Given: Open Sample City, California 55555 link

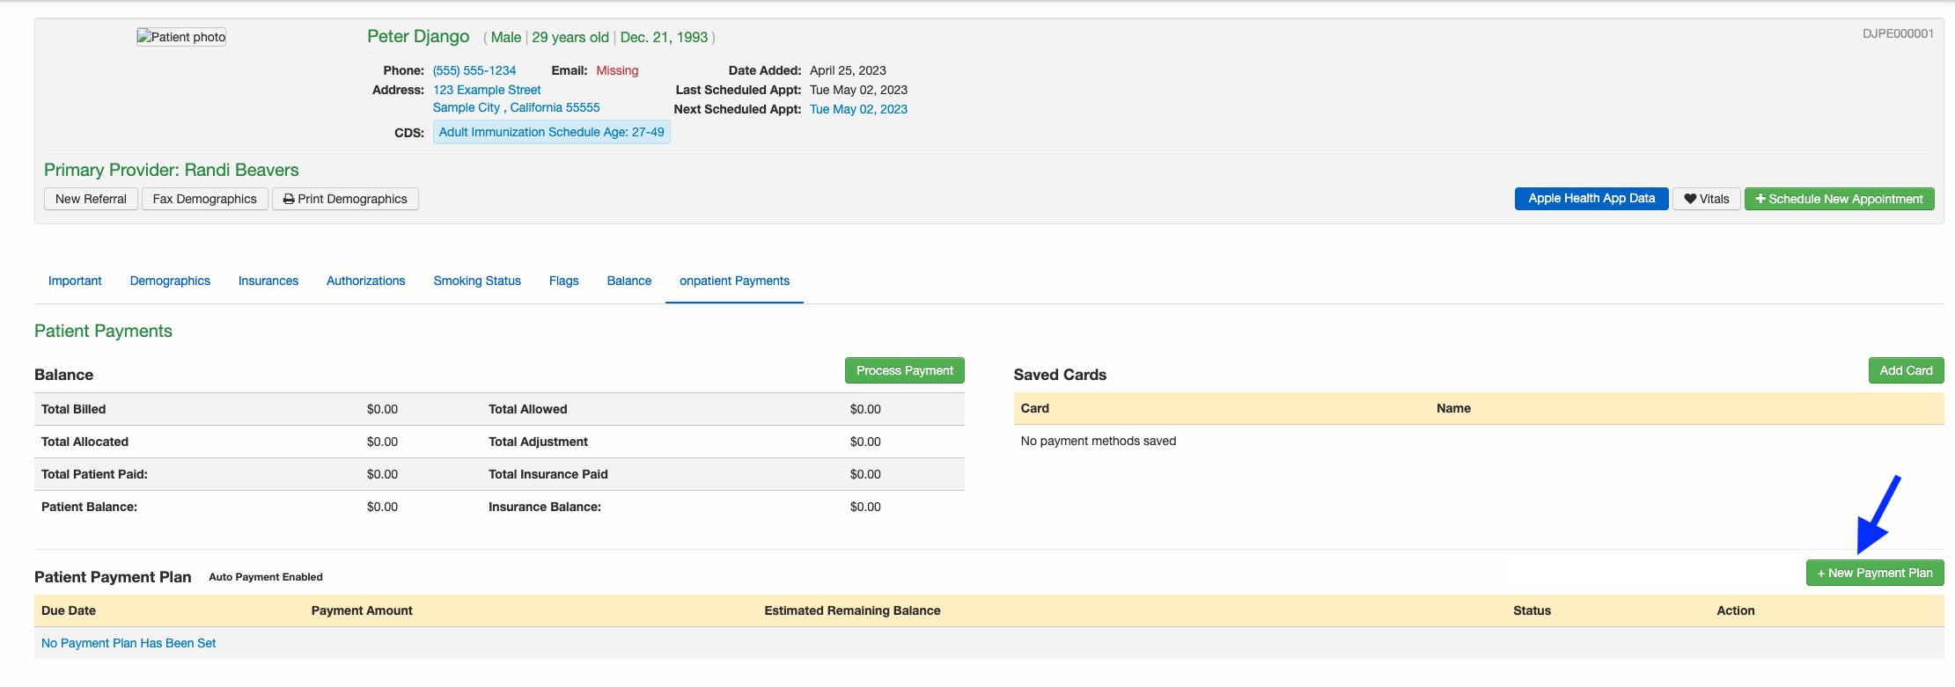Looking at the screenshot, I should point(517,107).
